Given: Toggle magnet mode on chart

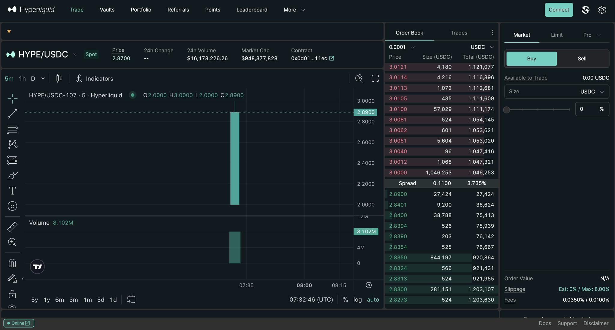Looking at the screenshot, I should pyautogui.click(x=12, y=263).
